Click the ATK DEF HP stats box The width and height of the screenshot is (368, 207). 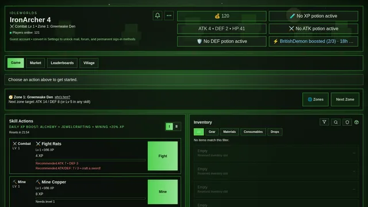[222, 29]
